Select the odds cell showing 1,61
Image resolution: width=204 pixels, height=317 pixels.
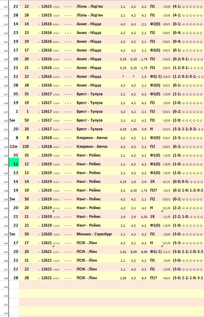tap(123, 252)
